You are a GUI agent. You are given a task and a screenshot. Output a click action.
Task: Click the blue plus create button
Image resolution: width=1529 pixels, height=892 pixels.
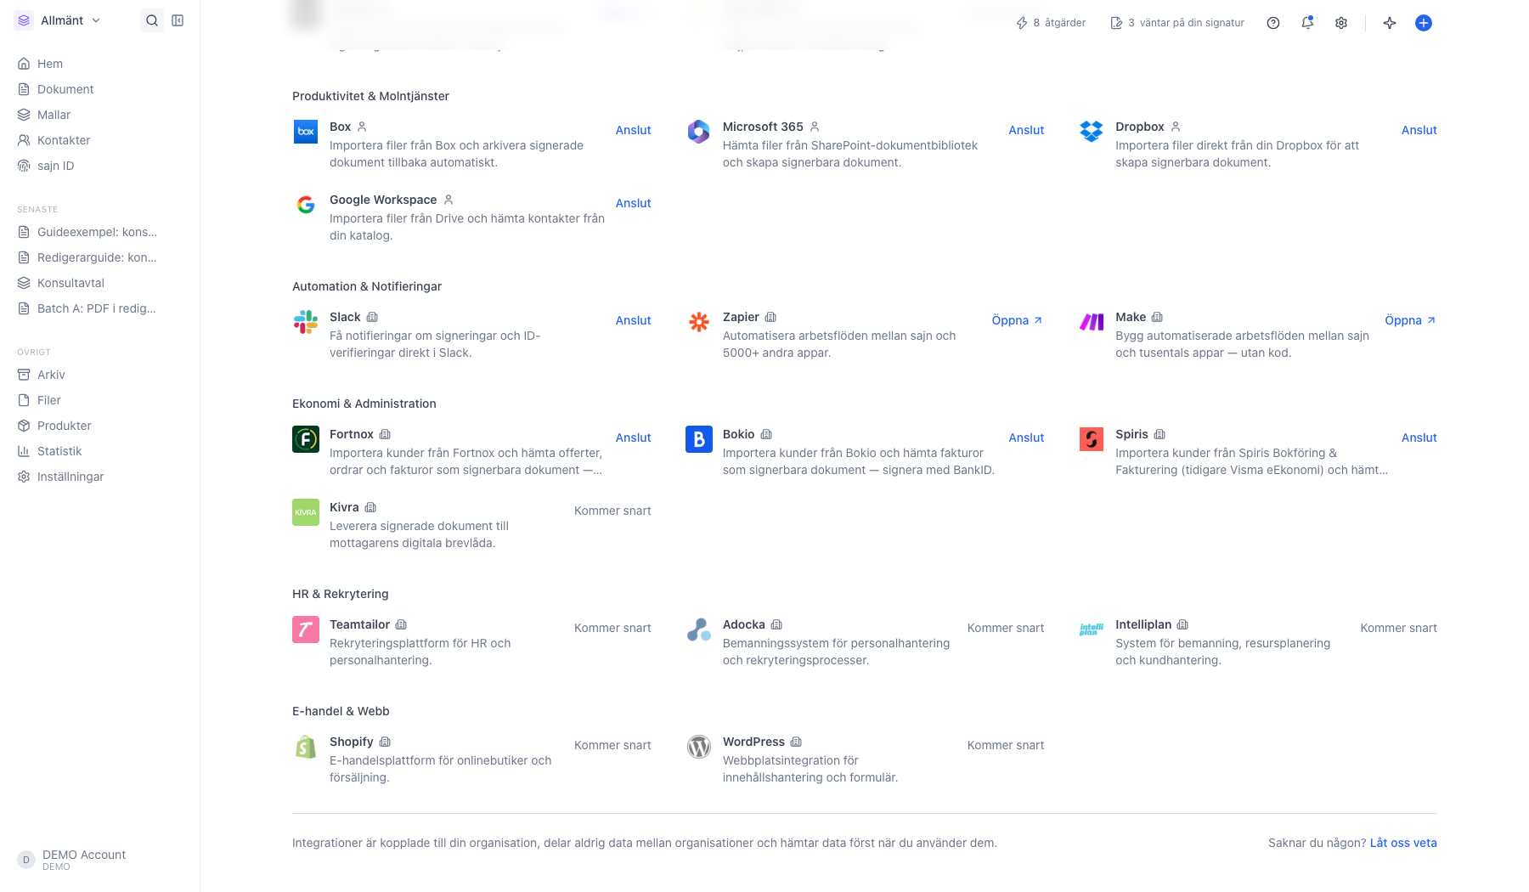1424,23
